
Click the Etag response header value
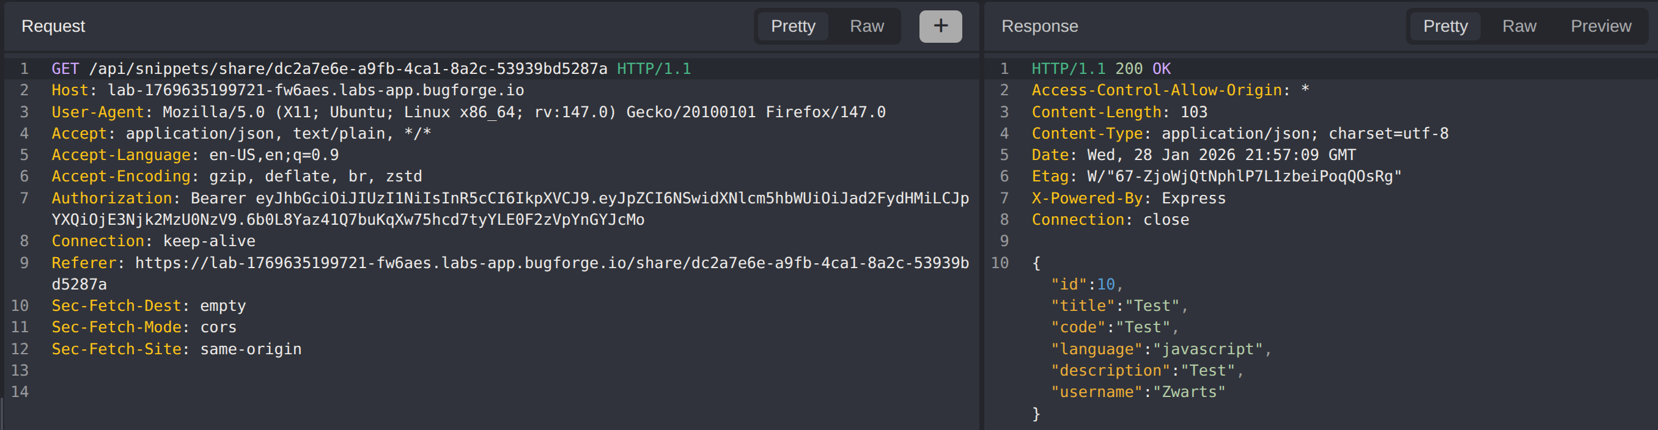click(1243, 176)
